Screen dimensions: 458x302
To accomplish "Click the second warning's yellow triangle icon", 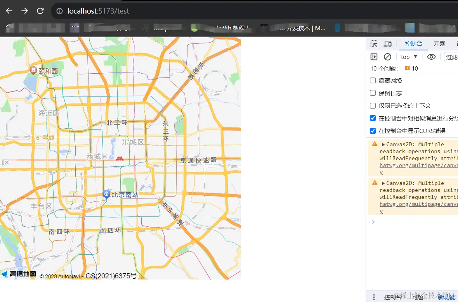I will (375, 183).
